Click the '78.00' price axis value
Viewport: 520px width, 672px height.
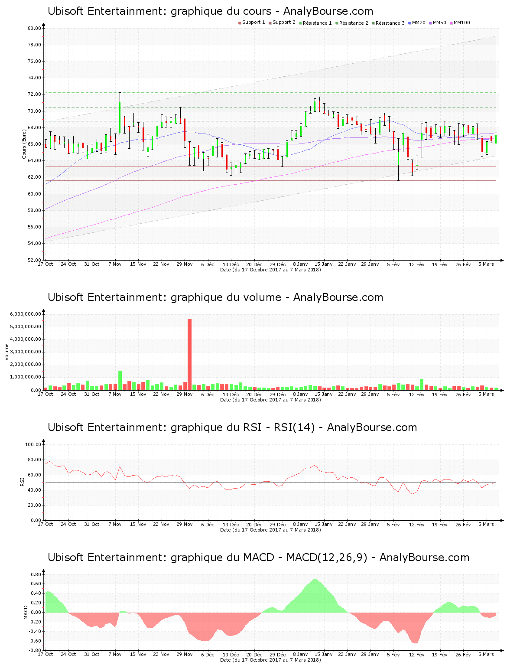[x=35, y=45]
